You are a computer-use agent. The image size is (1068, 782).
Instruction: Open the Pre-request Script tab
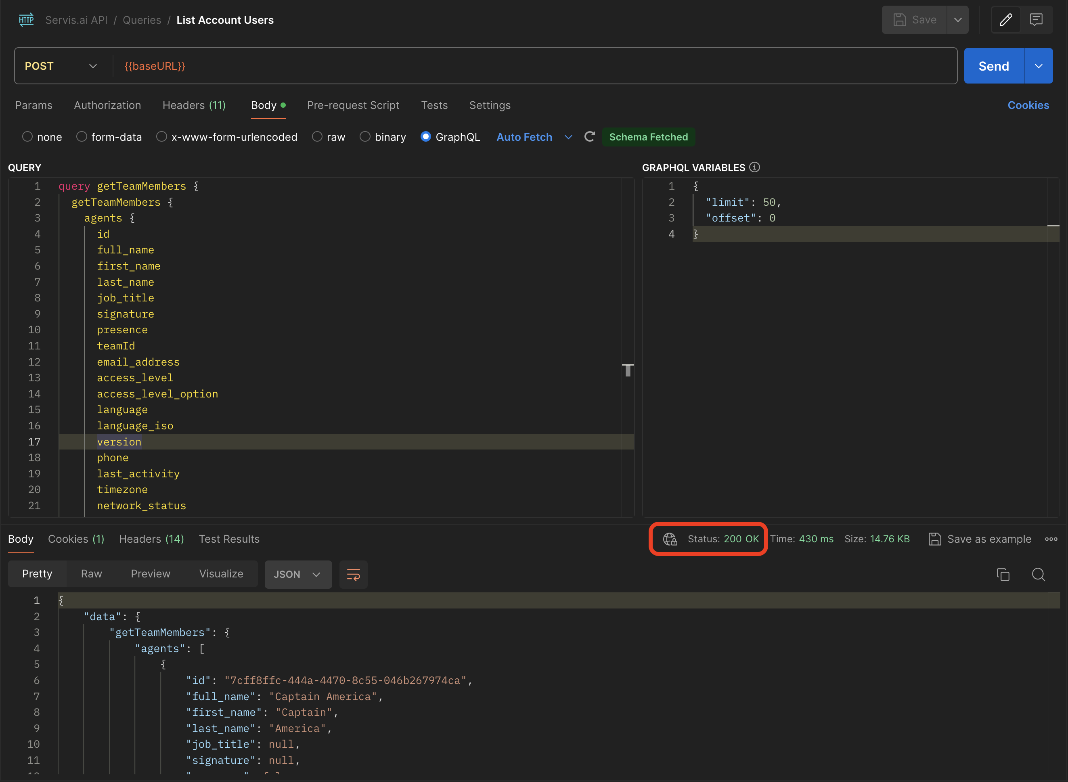pos(353,105)
